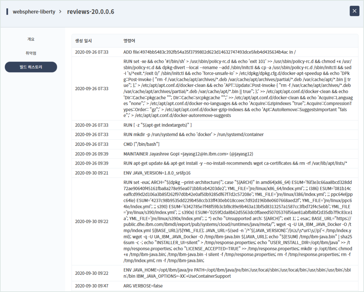364x292 pixels.
Task: Click the 생성 일시 column header
Action: coord(83,41)
